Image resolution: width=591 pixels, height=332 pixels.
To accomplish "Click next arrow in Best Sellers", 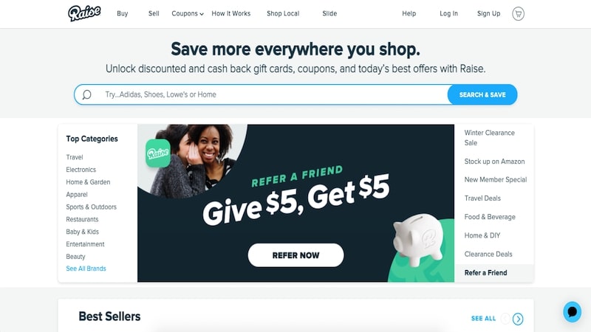I will pyautogui.click(x=518, y=319).
